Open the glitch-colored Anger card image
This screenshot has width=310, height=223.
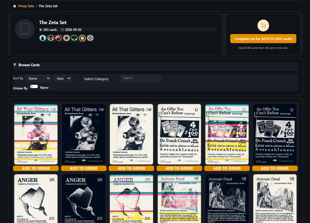click(x=131, y=199)
